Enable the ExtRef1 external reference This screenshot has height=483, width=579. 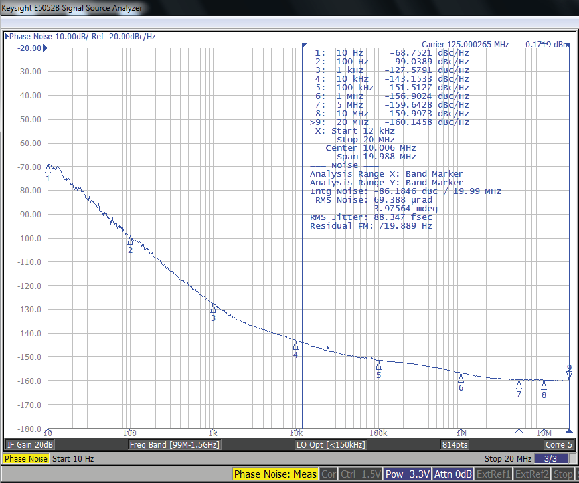[x=493, y=474]
